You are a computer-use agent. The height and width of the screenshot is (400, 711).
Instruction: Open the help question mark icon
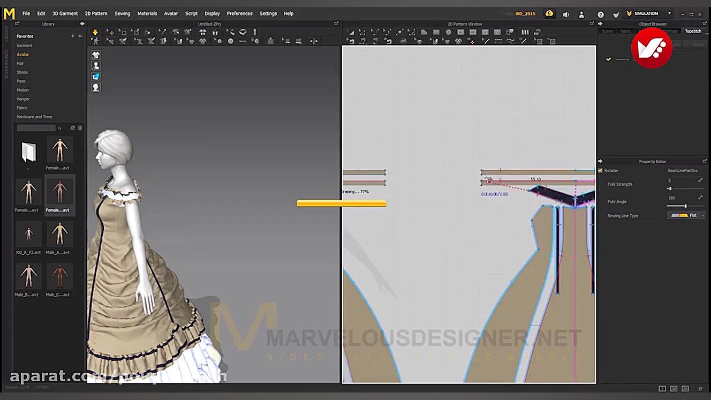pyautogui.click(x=601, y=14)
